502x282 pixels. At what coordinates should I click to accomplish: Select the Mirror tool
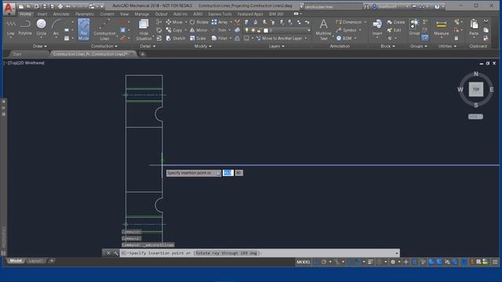pyautogui.click(x=198, y=30)
